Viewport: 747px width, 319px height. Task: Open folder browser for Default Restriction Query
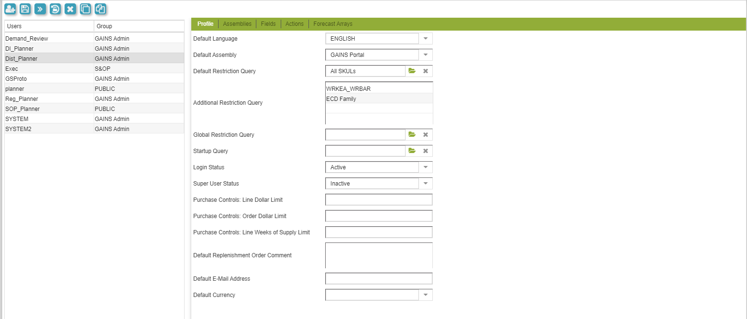pos(412,71)
